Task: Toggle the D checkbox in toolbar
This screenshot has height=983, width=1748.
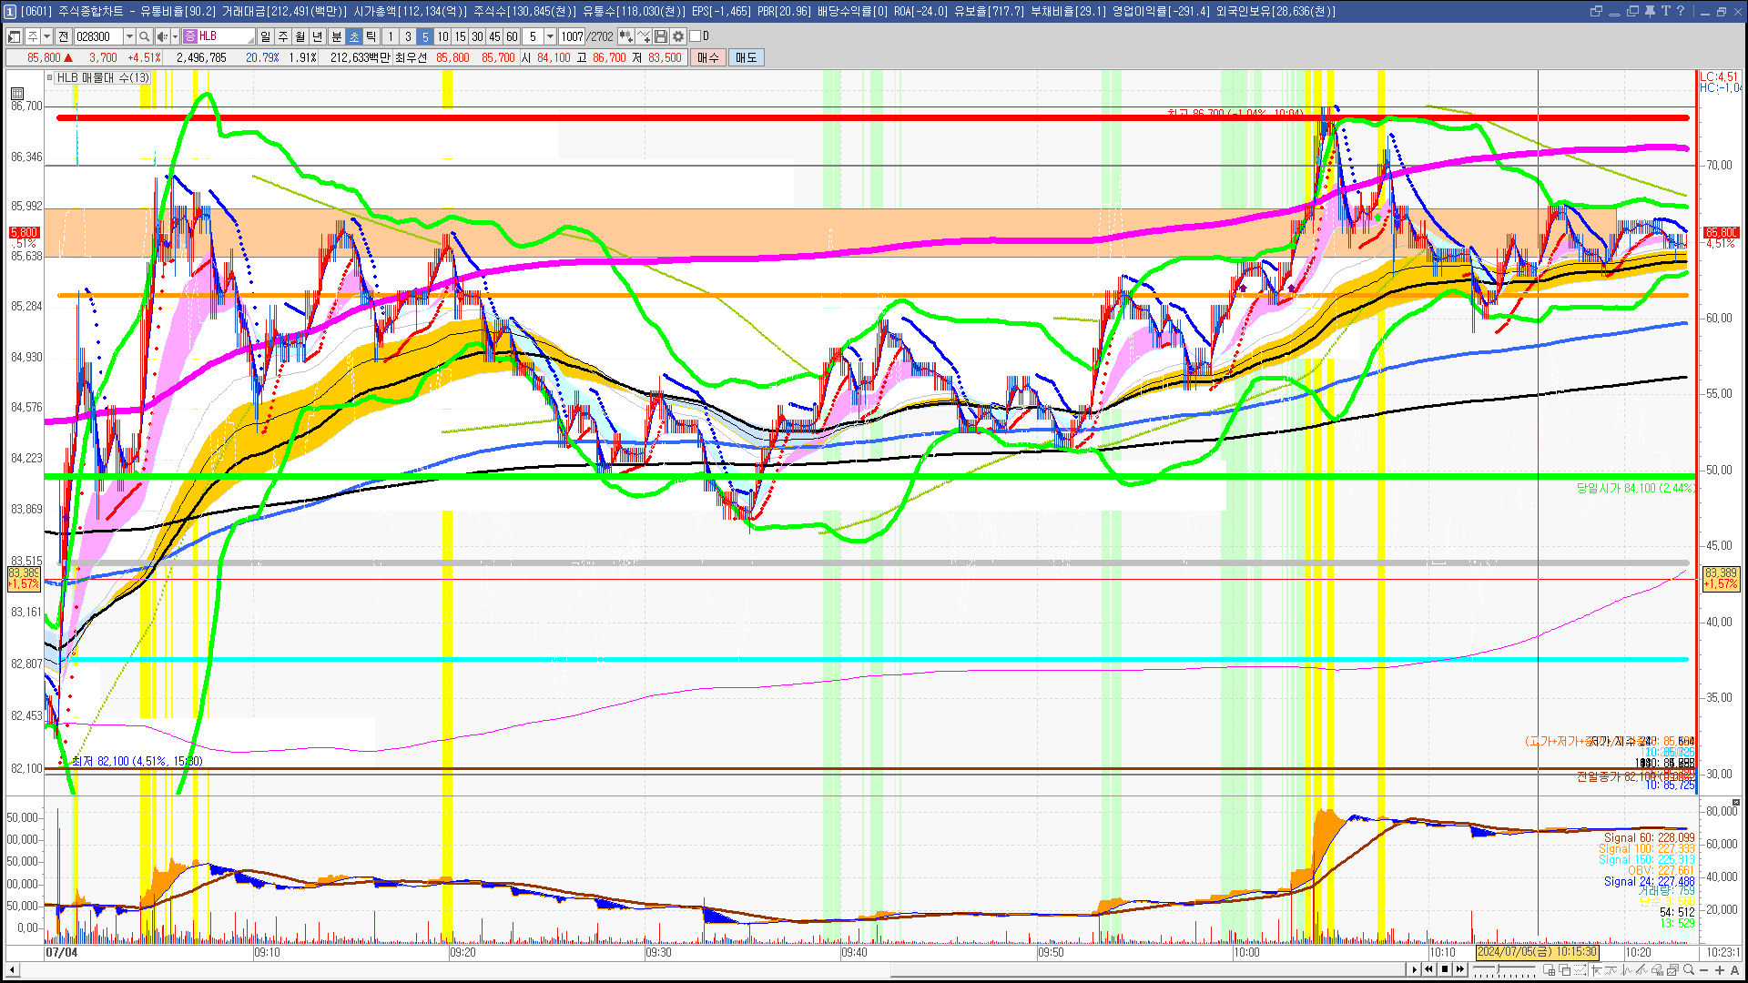Action: (x=696, y=36)
